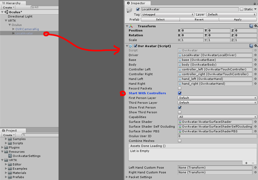Image resolution: width=258 pixels, height=180 pixels.
Task: Toggle the Static checkbox
Action: click(x=242, y=9)
